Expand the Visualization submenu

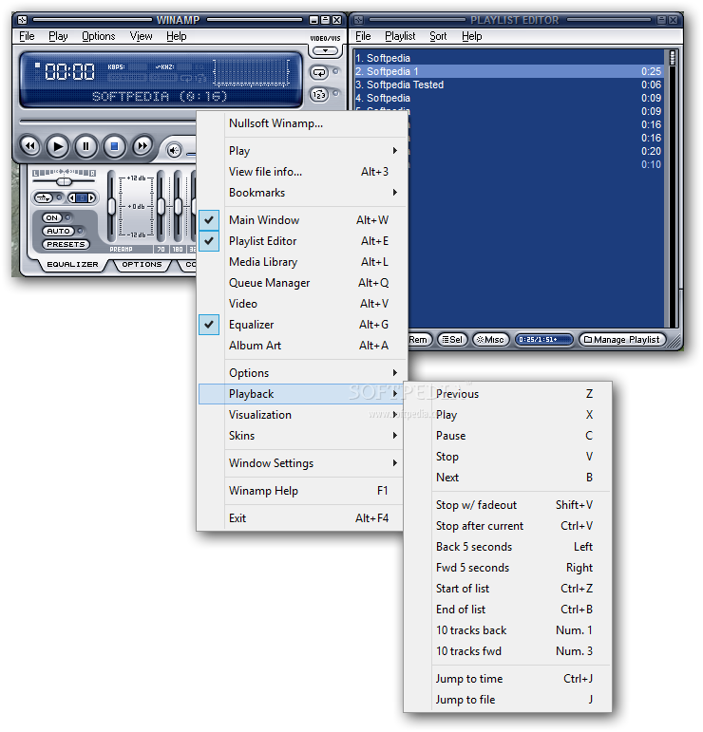(x=301, y=415)
